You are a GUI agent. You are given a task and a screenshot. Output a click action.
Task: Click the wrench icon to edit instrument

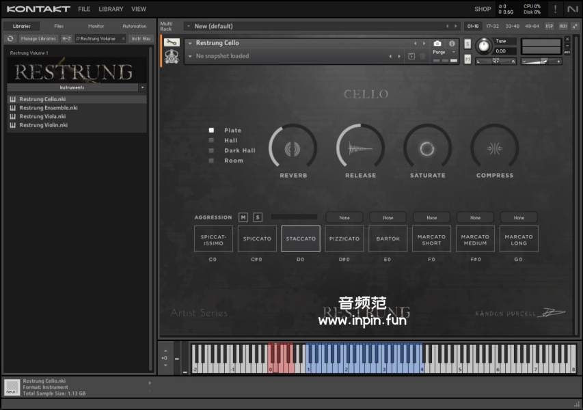(171, 42)
